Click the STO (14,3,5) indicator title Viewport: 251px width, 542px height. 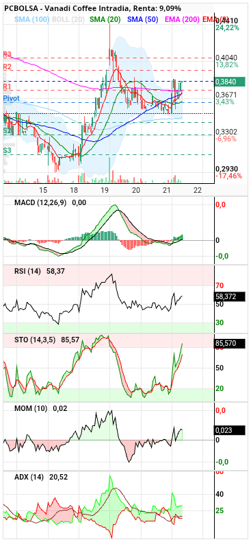36,340
